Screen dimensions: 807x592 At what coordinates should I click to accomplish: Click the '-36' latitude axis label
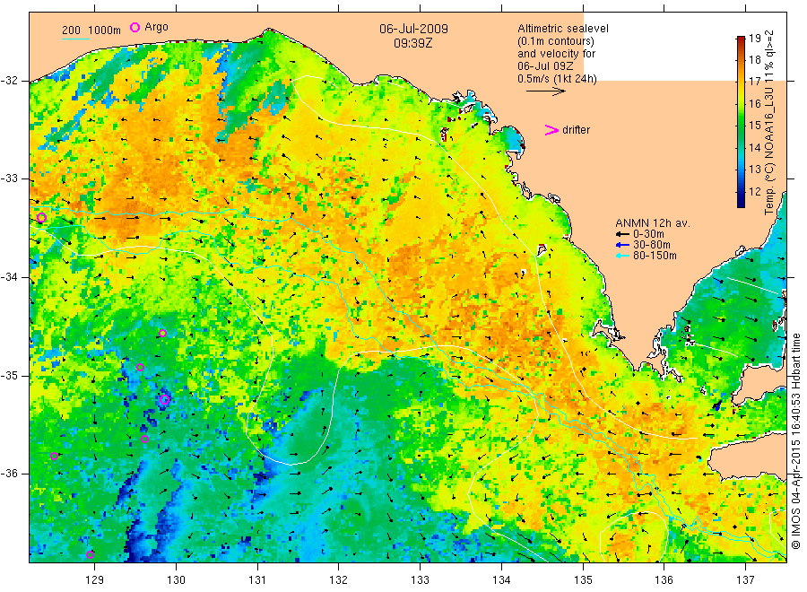pyautogui.click(x=10, y=474)
